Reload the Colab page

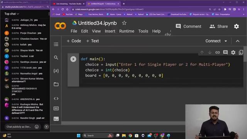coord(63,9)
